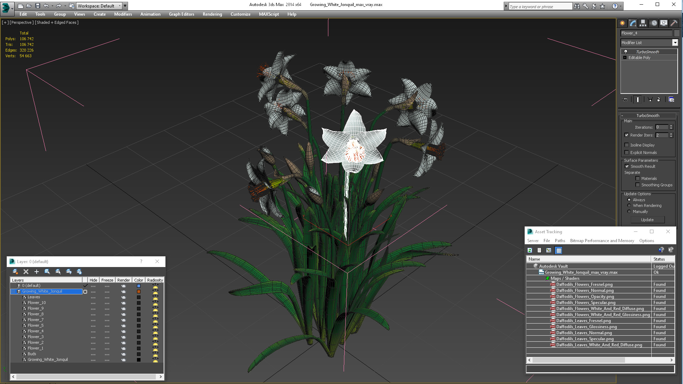Select When Rendering update radio button
The width and height of the screenshot is (683, 384).
(629, 206)
